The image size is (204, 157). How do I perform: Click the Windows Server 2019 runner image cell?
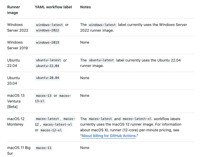17,45
